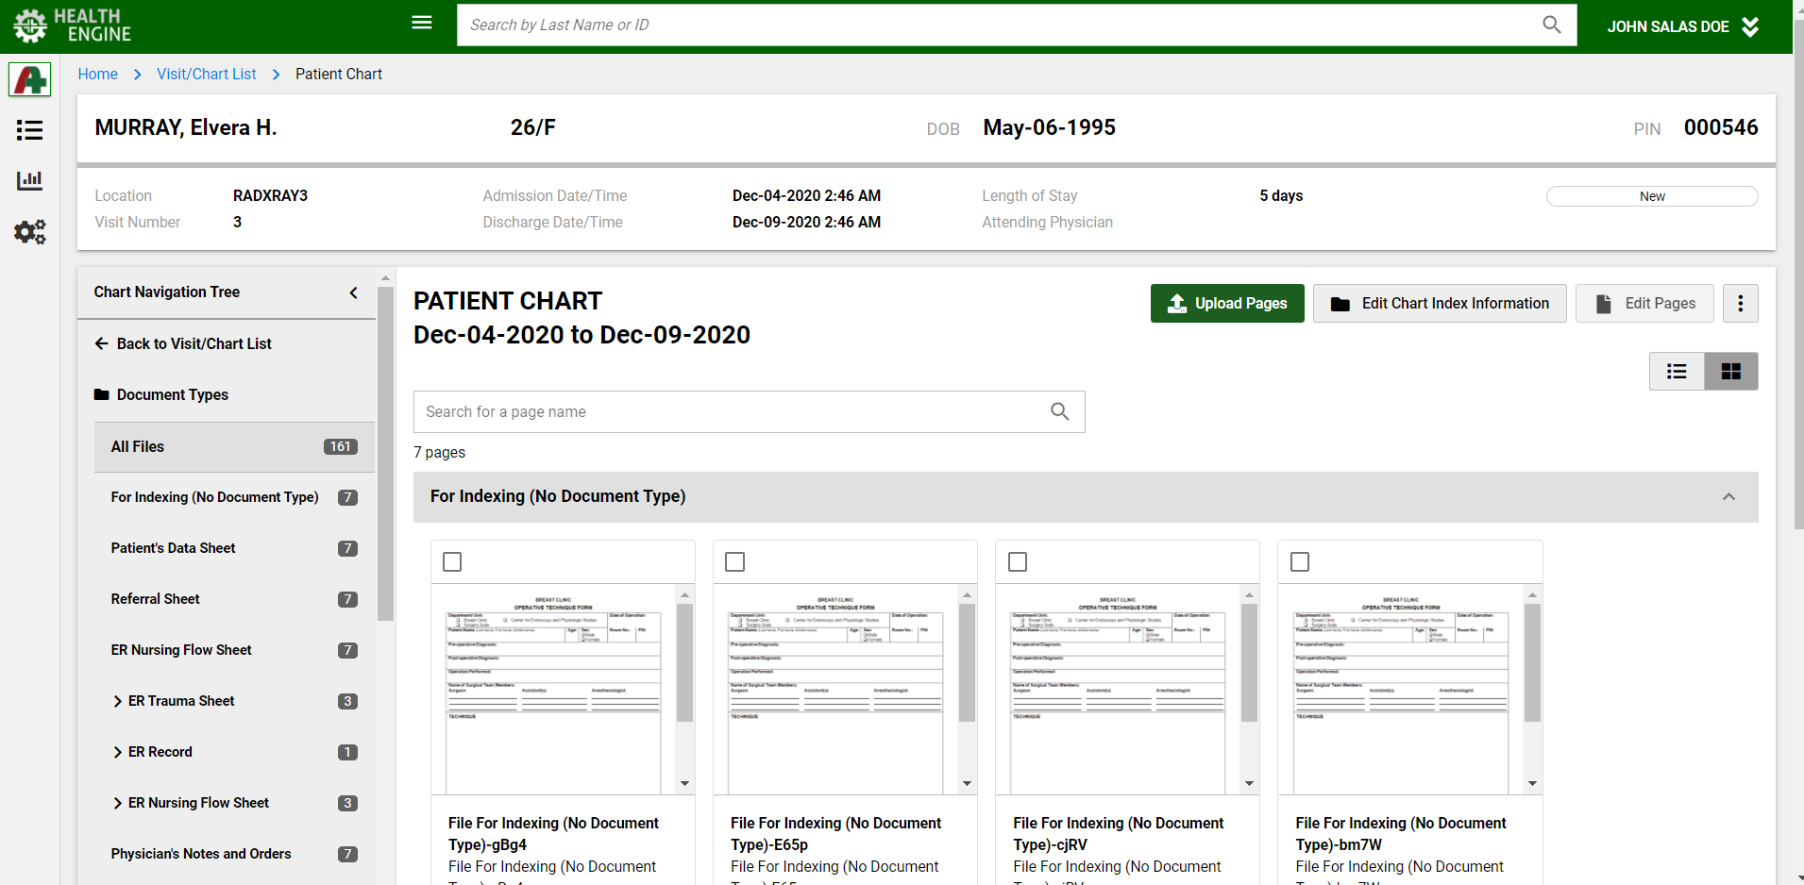Select Patient's Data Sheet tree item

point(234,548)
